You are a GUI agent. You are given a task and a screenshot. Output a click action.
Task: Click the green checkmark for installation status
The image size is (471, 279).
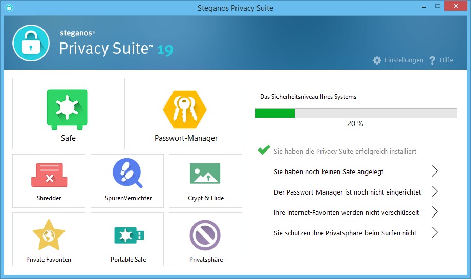264,149
